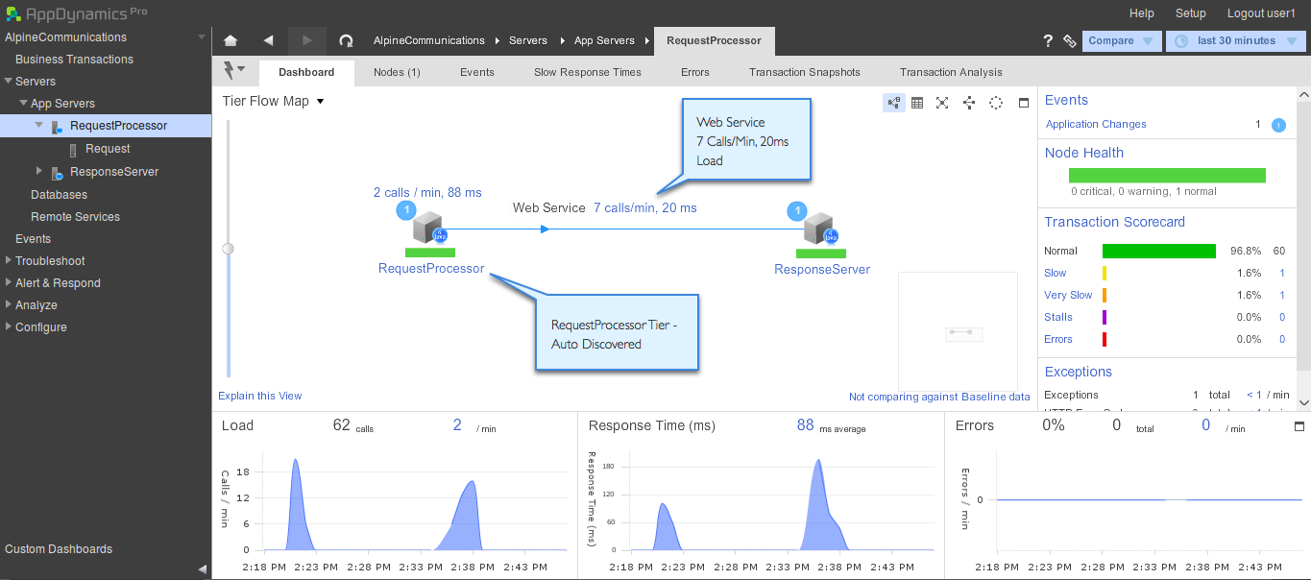Open Remote Services in the sidebar
Image resolution: width=1311 pixels, height=580 pixels.
coord(75,217)
